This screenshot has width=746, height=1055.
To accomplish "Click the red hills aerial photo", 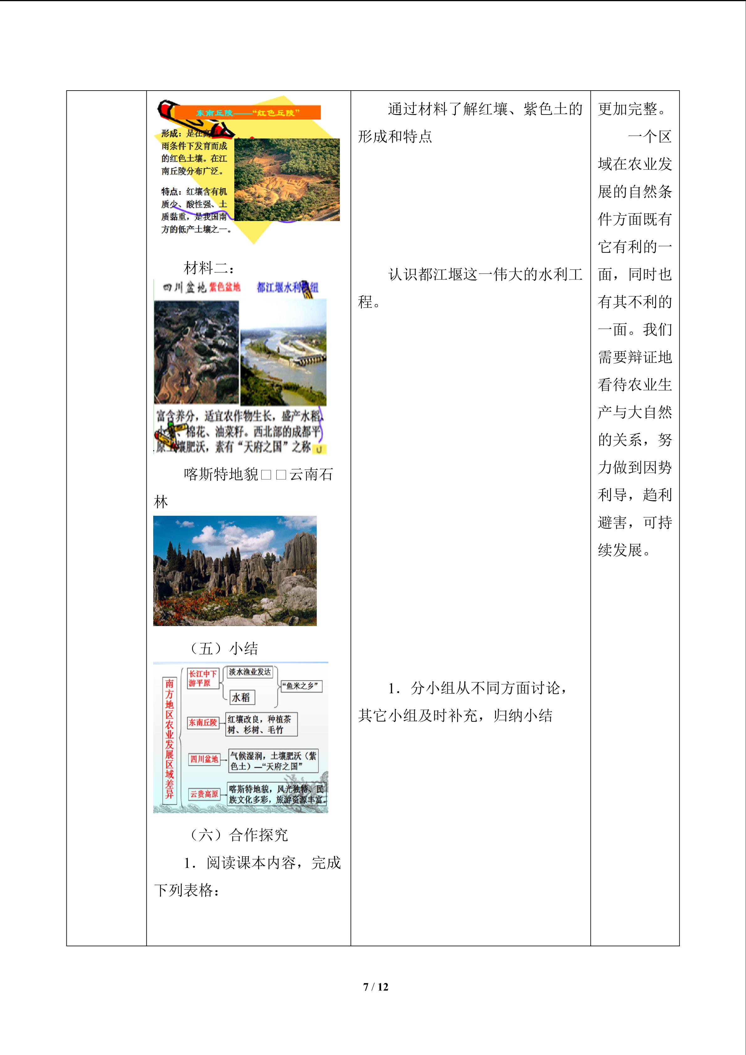I will 287,180.
